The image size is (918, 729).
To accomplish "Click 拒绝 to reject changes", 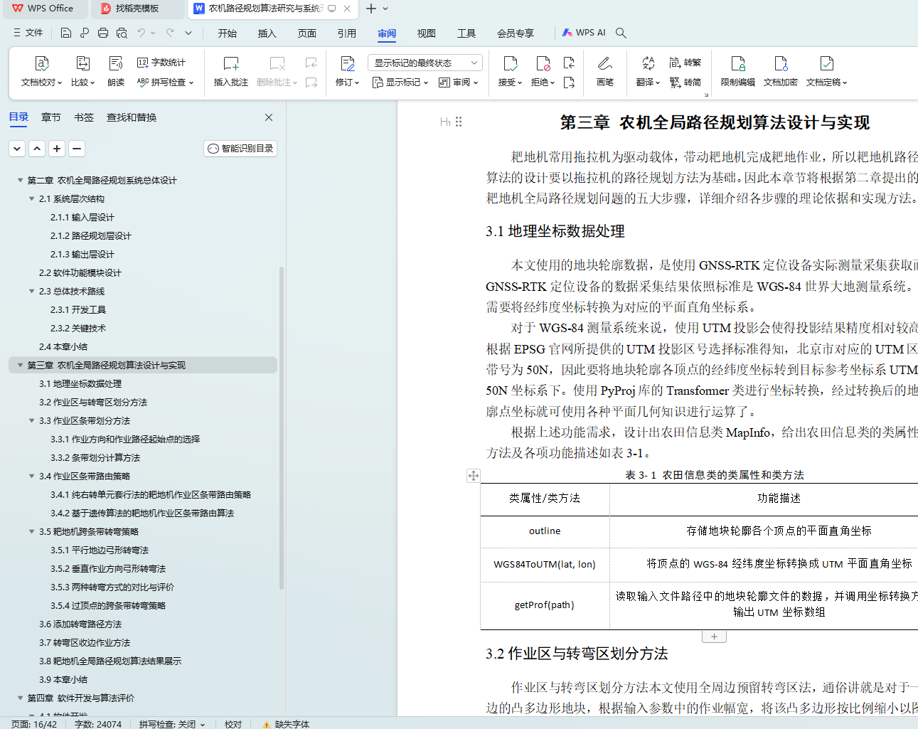I will tap(543, 72).
